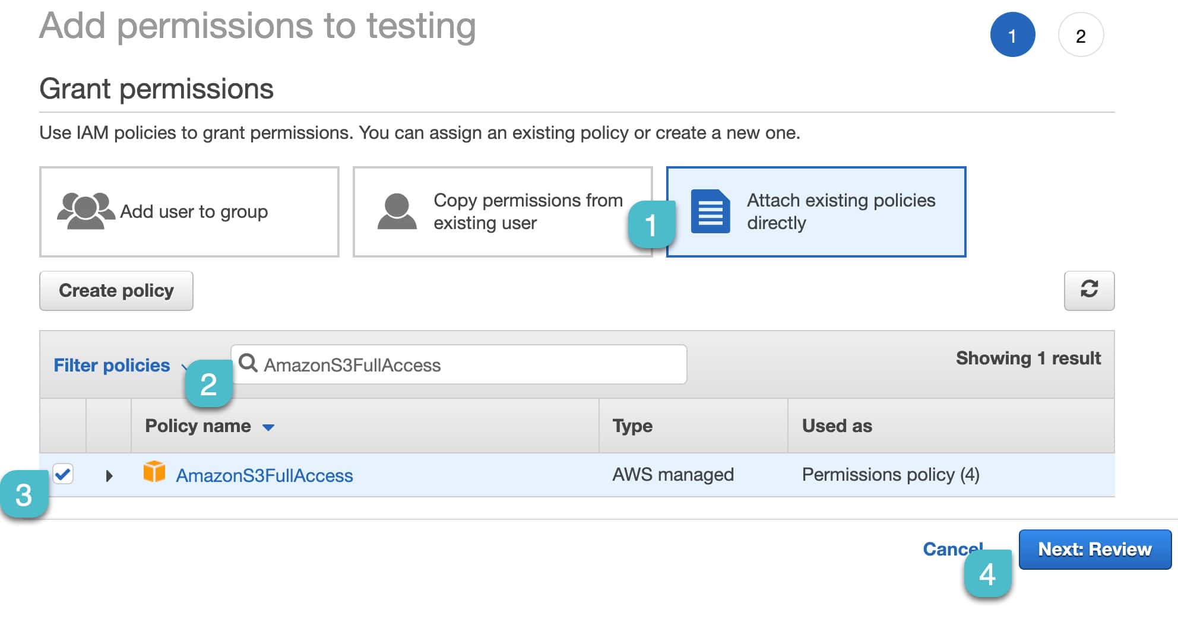Viewport: 1178px width, 622px height.
Task: Select Copy permissions from existing user option
Action: 502,212
